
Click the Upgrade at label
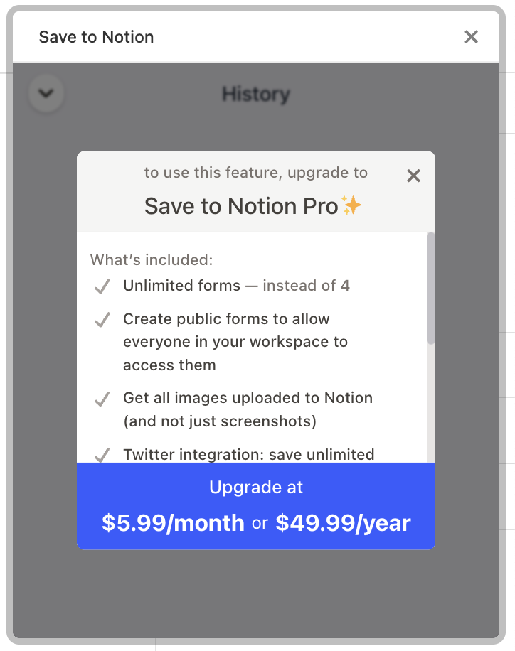point(256,487)
